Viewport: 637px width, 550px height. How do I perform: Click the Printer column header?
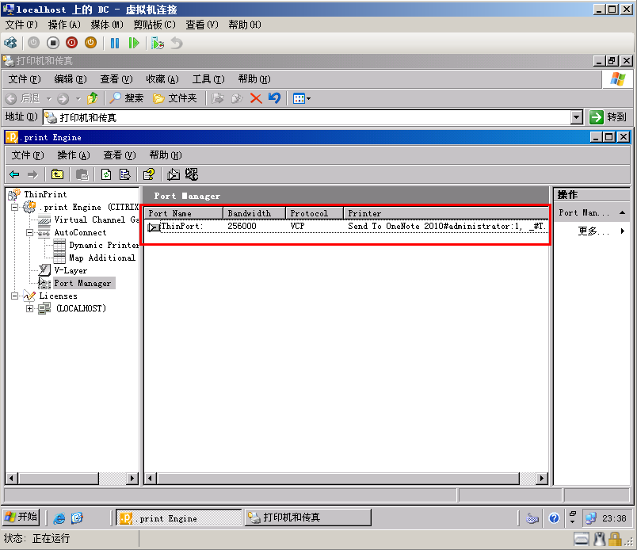point(446,213)
